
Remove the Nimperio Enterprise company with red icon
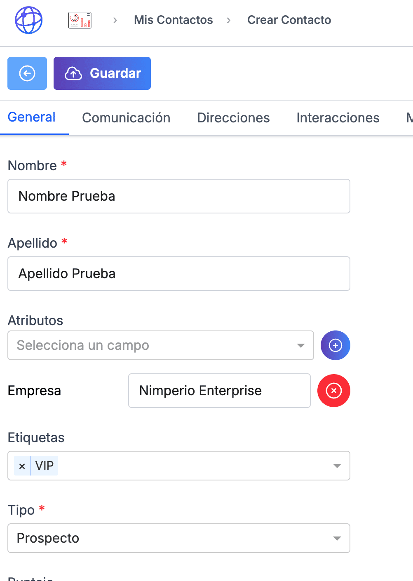pyautogui.click(x=334, y=391)
